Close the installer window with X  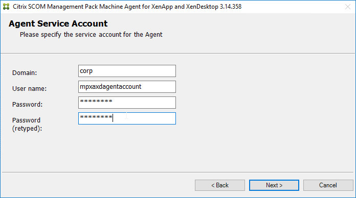point(348,7)
